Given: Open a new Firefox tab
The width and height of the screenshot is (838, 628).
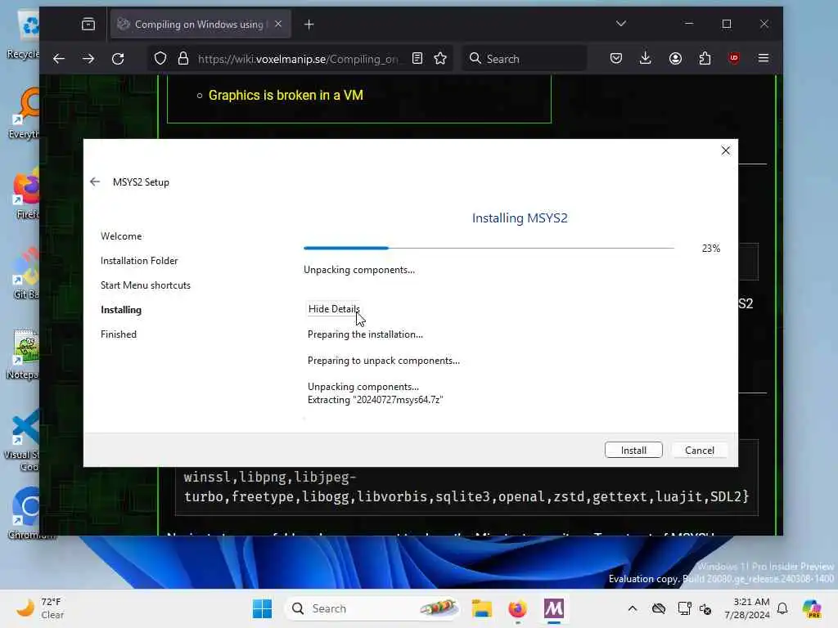Looking at the screenshot, I should (x=309, y=24).
